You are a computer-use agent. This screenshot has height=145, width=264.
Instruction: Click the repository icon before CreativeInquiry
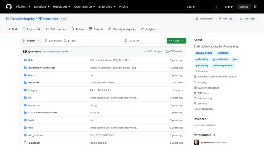coord(7,19)
